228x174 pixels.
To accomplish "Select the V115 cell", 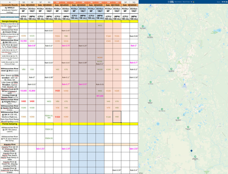I will [x=32, y=36].
